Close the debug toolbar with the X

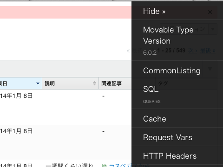[210, 12]
